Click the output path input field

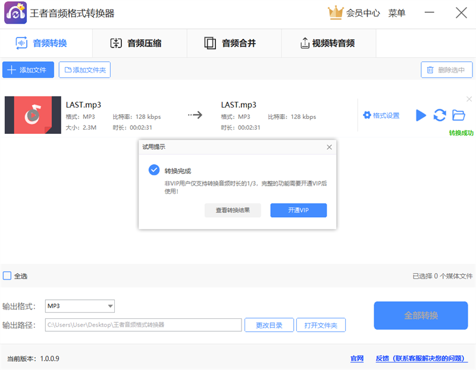click(x=143, y=325)
